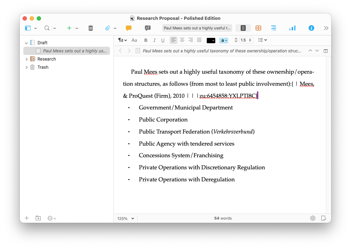Add new text item with binder plus
351x249 pixels.
coord(27,218)
